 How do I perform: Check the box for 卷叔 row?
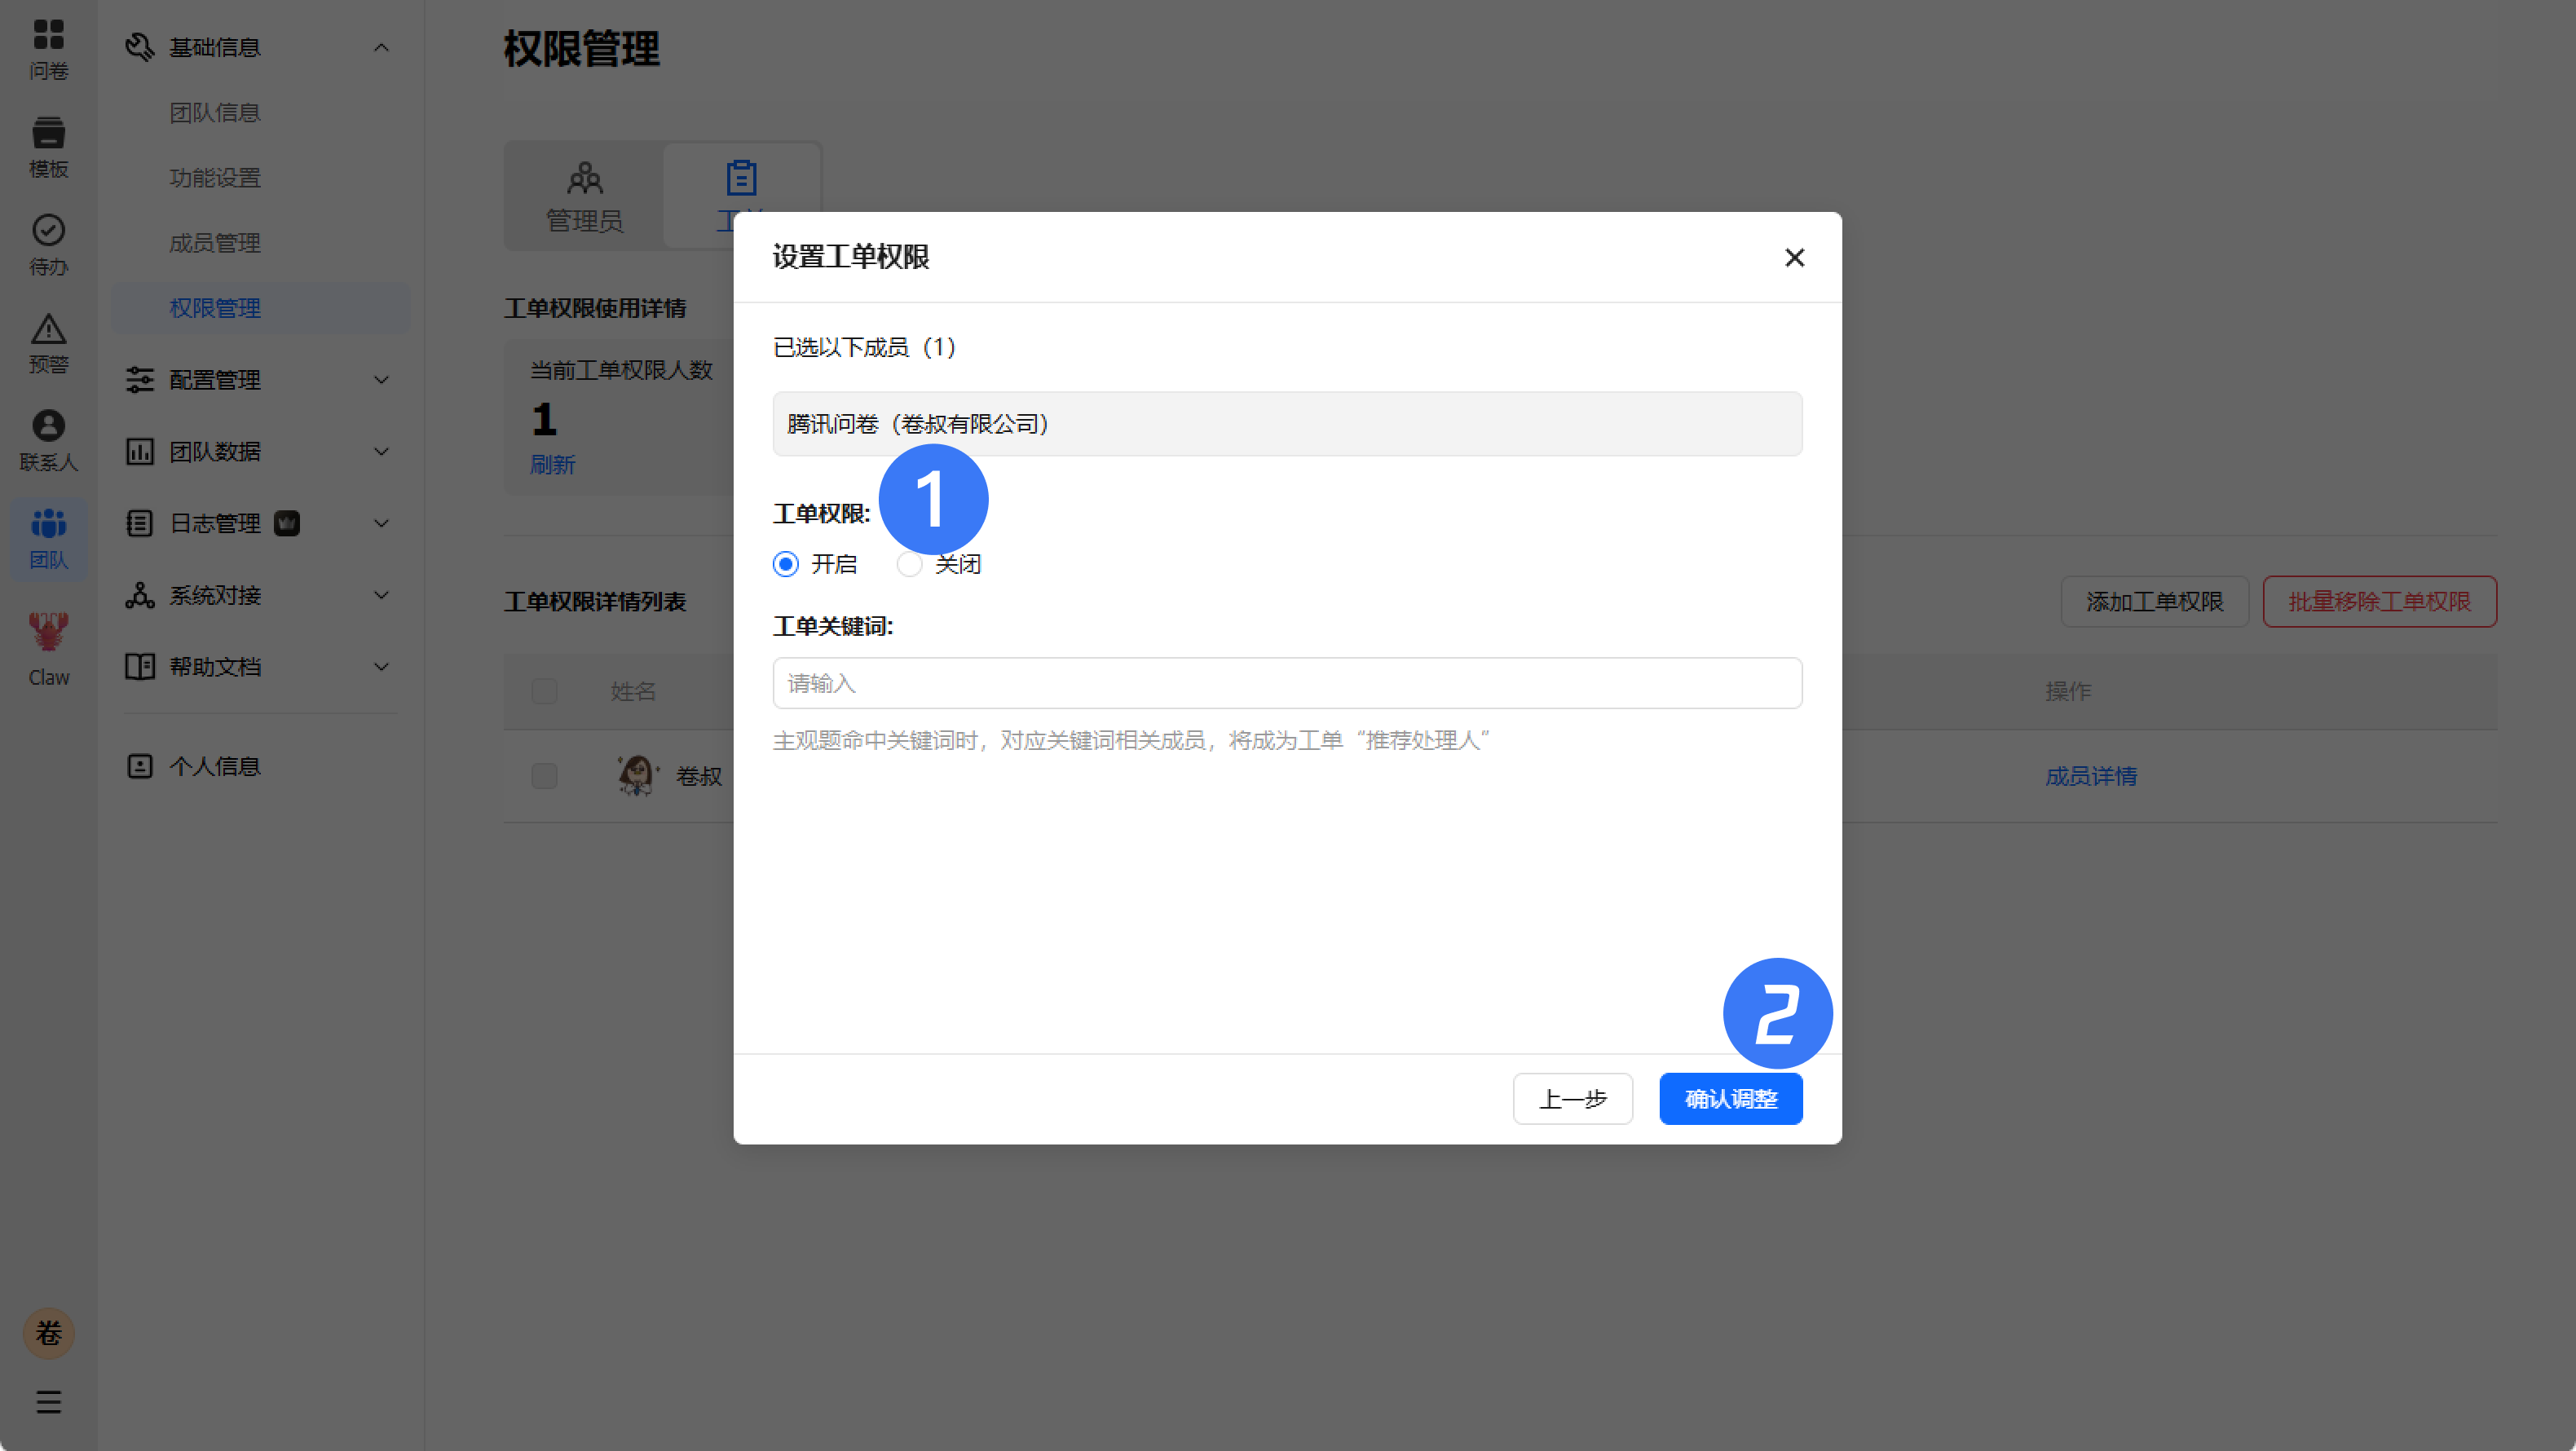click(x=544, y=776)
